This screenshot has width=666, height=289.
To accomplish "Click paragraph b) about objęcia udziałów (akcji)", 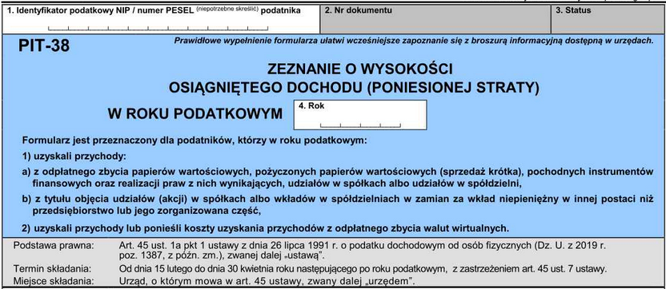I will point(338,204).
